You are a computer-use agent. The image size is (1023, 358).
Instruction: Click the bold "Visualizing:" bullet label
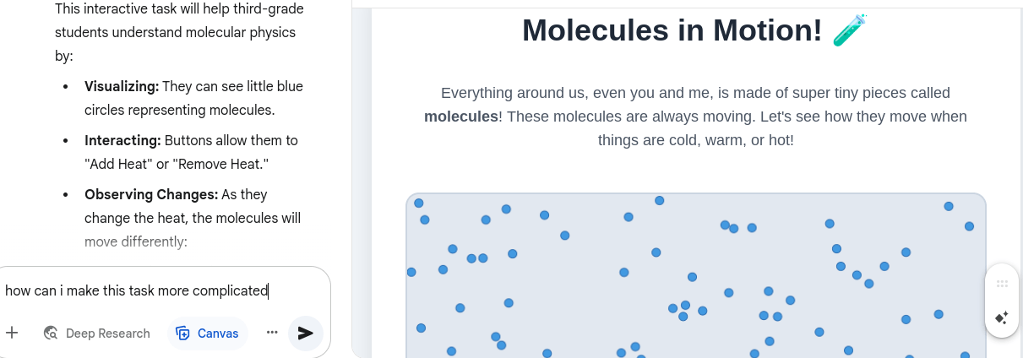pos(122,86)
